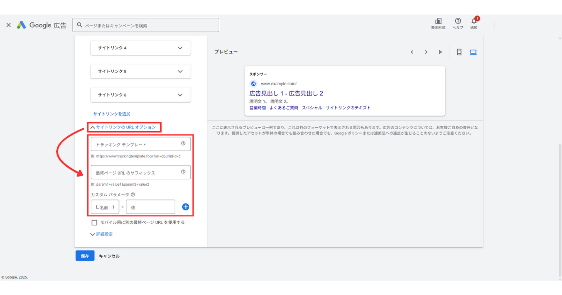Click the search magnifier icon
The height and width of the screenshot is (295, 562).
pyautogui.click(x=80, y=25)
